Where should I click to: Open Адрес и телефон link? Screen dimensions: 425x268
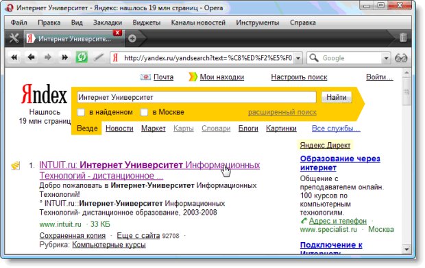click(x=338, y=221)
